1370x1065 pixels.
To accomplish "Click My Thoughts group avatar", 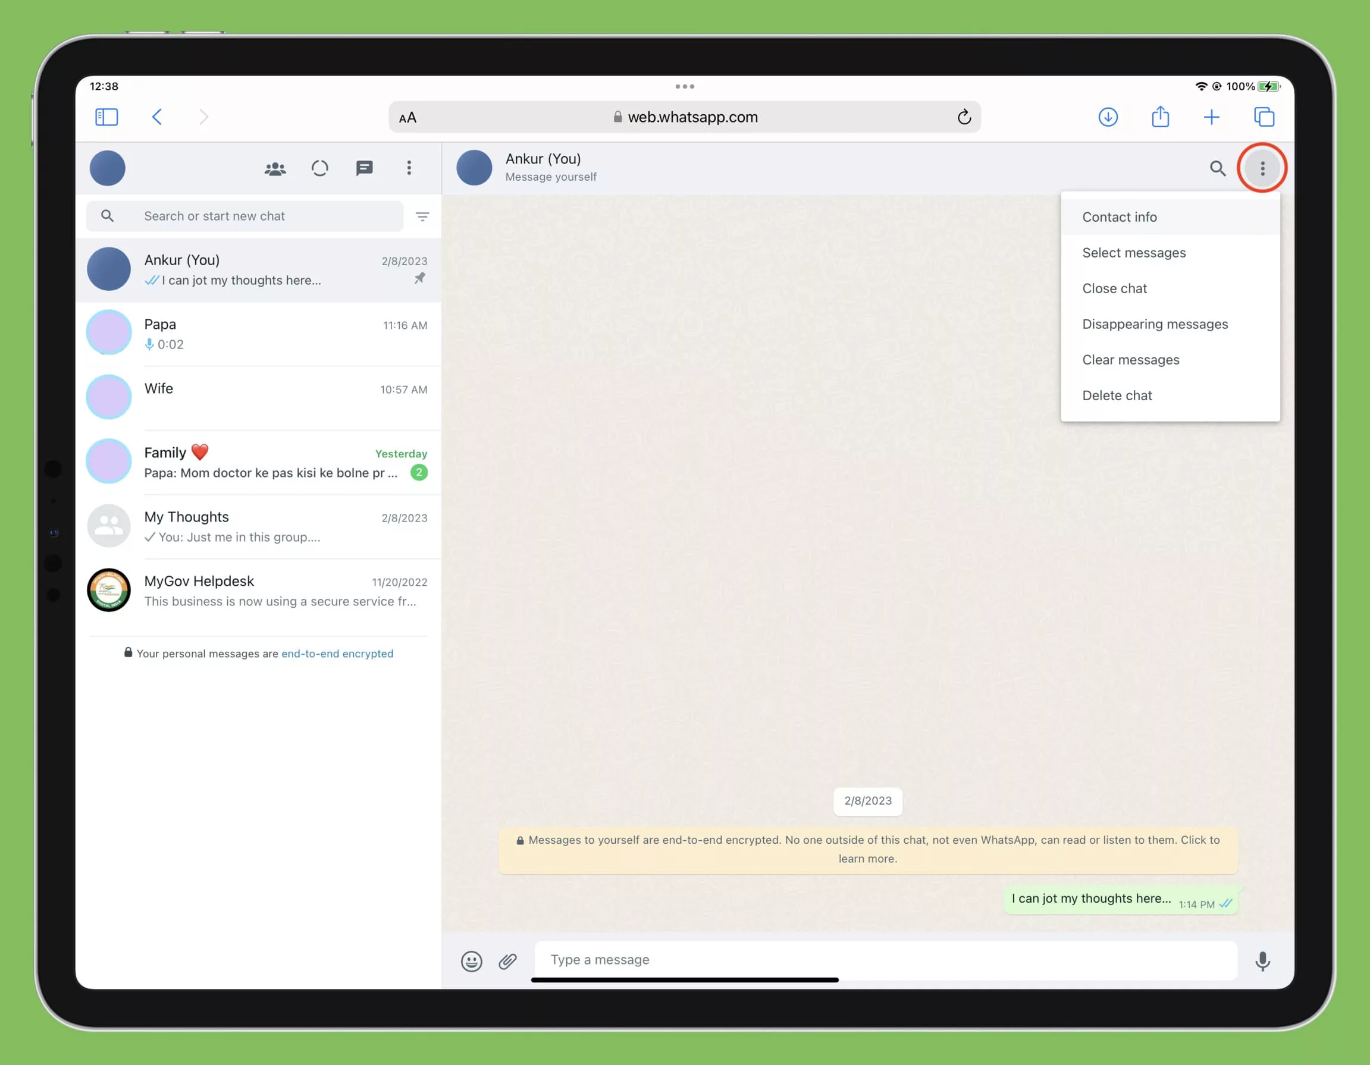I will point(108,526).
